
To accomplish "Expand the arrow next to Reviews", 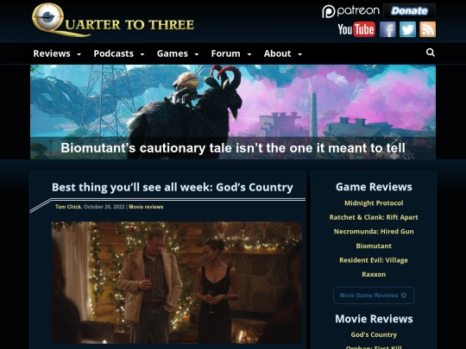I will tap(79, 54).
